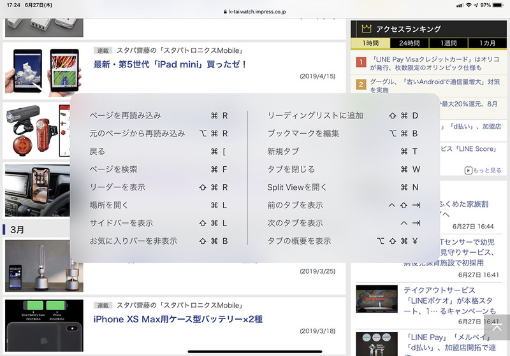Image resolution: width=510 pixels, height=356 pixels.
Task: Click ページを検索 shortcut entry
Action: point(159,169)
